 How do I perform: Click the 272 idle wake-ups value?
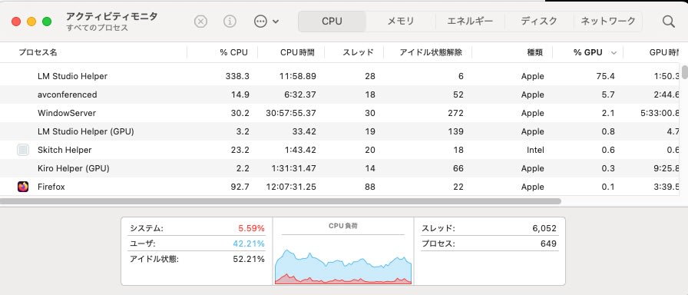pyautogui.click(x=456, y=113)
